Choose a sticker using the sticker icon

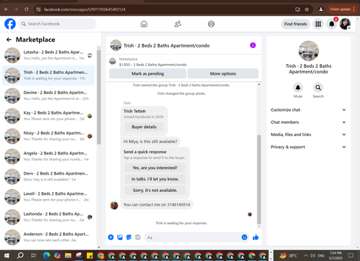129,237
